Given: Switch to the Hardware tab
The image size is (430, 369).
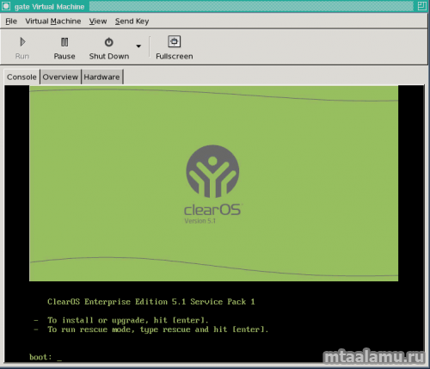Looking at the screenshot, I should (x=101, y=77).
